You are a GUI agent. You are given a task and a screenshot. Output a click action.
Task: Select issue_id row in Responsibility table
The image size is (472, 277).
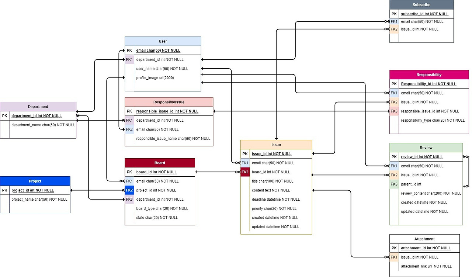click(429, 102)
